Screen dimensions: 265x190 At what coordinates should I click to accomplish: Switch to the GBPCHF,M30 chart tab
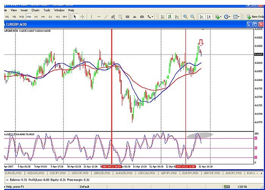(x=212, y=173)
